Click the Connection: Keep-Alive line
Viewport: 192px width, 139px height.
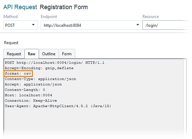click(31, 101)
